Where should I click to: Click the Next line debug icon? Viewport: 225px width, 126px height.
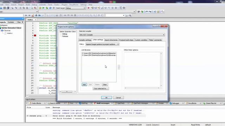pos(96,8)
